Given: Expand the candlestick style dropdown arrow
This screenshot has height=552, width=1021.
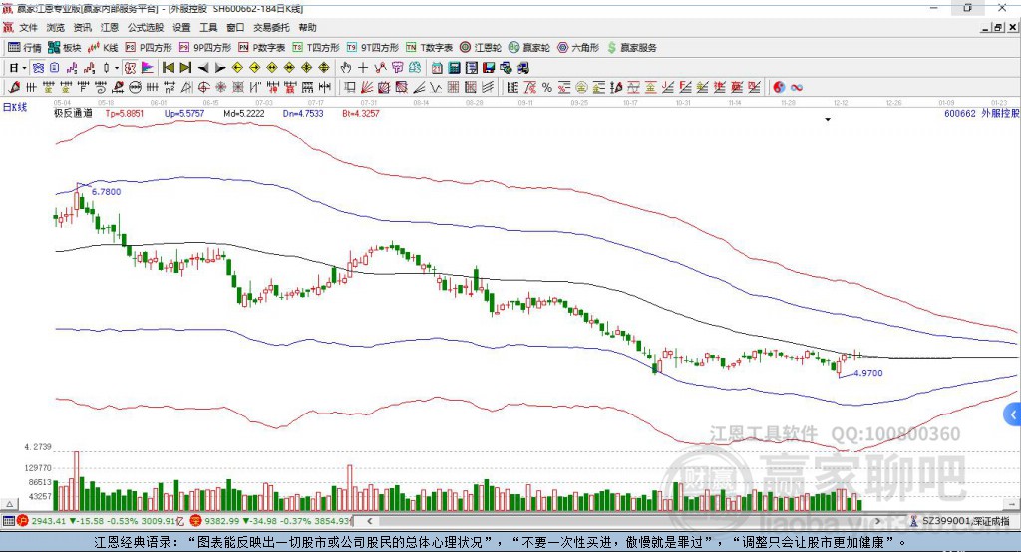Looking at the screenshot, I should pyautogui.click(x=117, y=68).
